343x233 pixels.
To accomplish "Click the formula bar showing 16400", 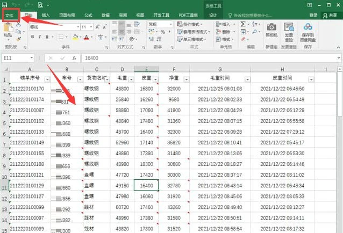I will coord(209,58).
